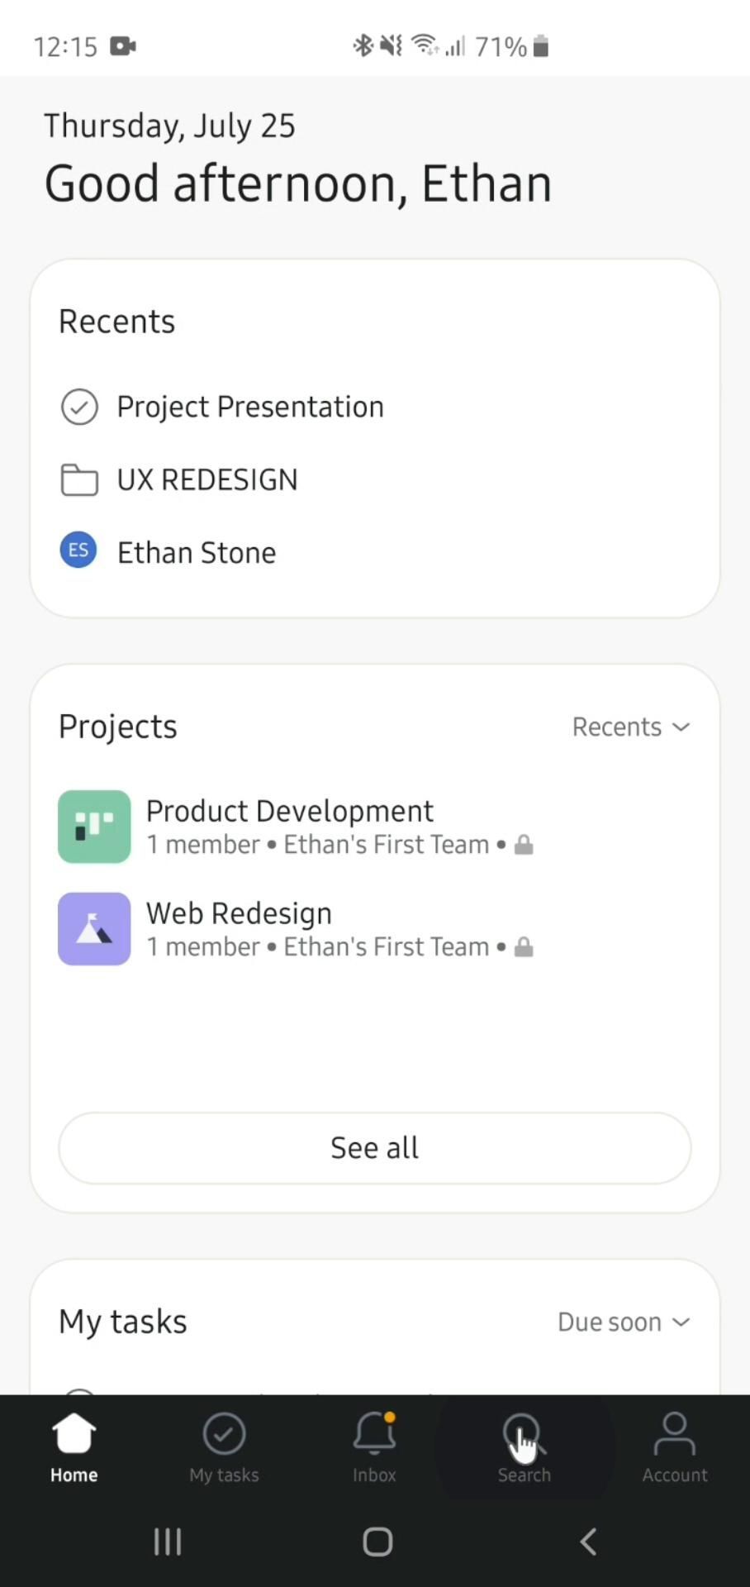
Task: Tap the Android back arrow
Action: tap(587, 1542)
